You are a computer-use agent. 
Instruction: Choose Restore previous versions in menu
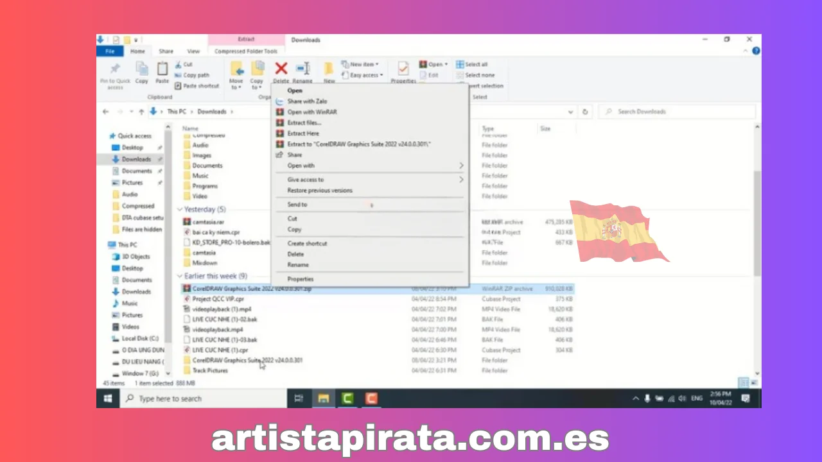(320, 191)
